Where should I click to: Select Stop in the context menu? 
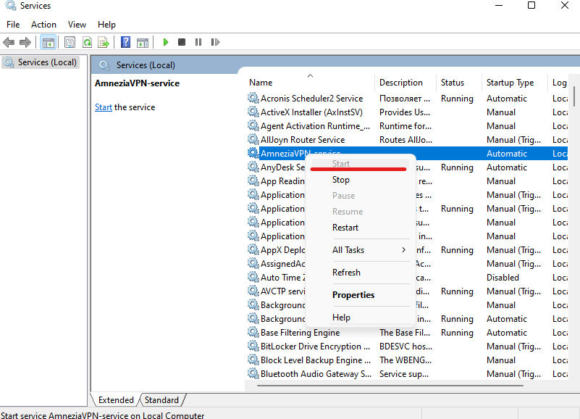click(341, 180)
